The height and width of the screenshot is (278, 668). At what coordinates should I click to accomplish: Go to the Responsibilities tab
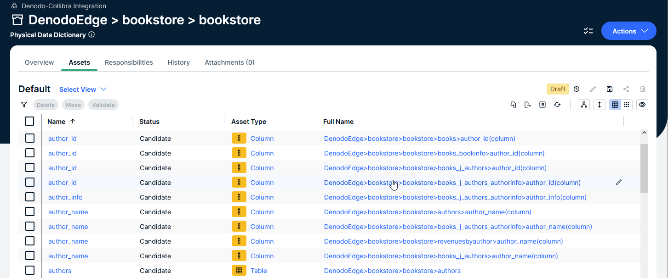point(129,62)
